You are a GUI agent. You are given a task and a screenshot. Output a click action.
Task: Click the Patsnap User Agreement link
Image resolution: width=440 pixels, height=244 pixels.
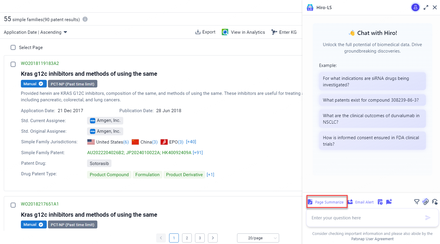coord(372,239)
